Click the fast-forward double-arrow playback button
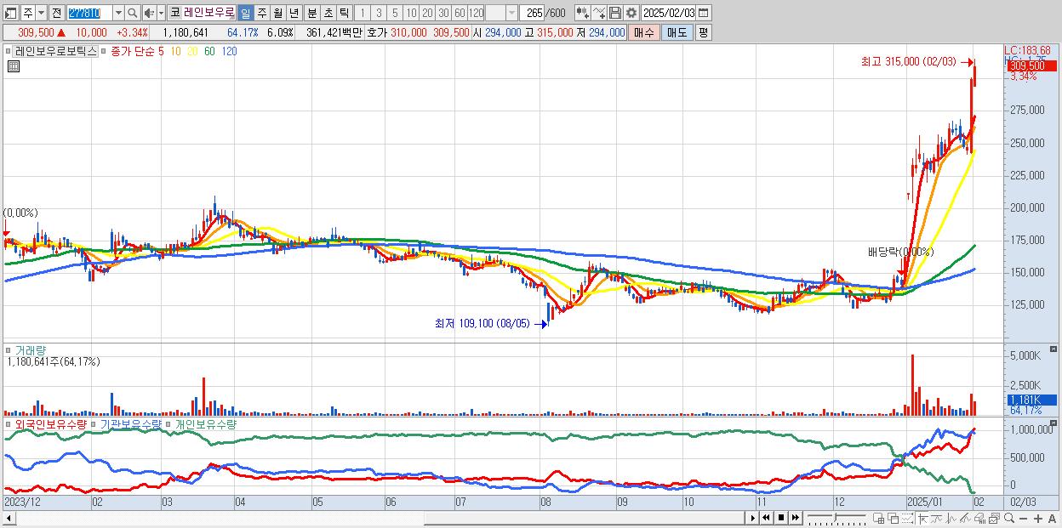The height and width of the screenshot is (528, 1062). (796, 518)
